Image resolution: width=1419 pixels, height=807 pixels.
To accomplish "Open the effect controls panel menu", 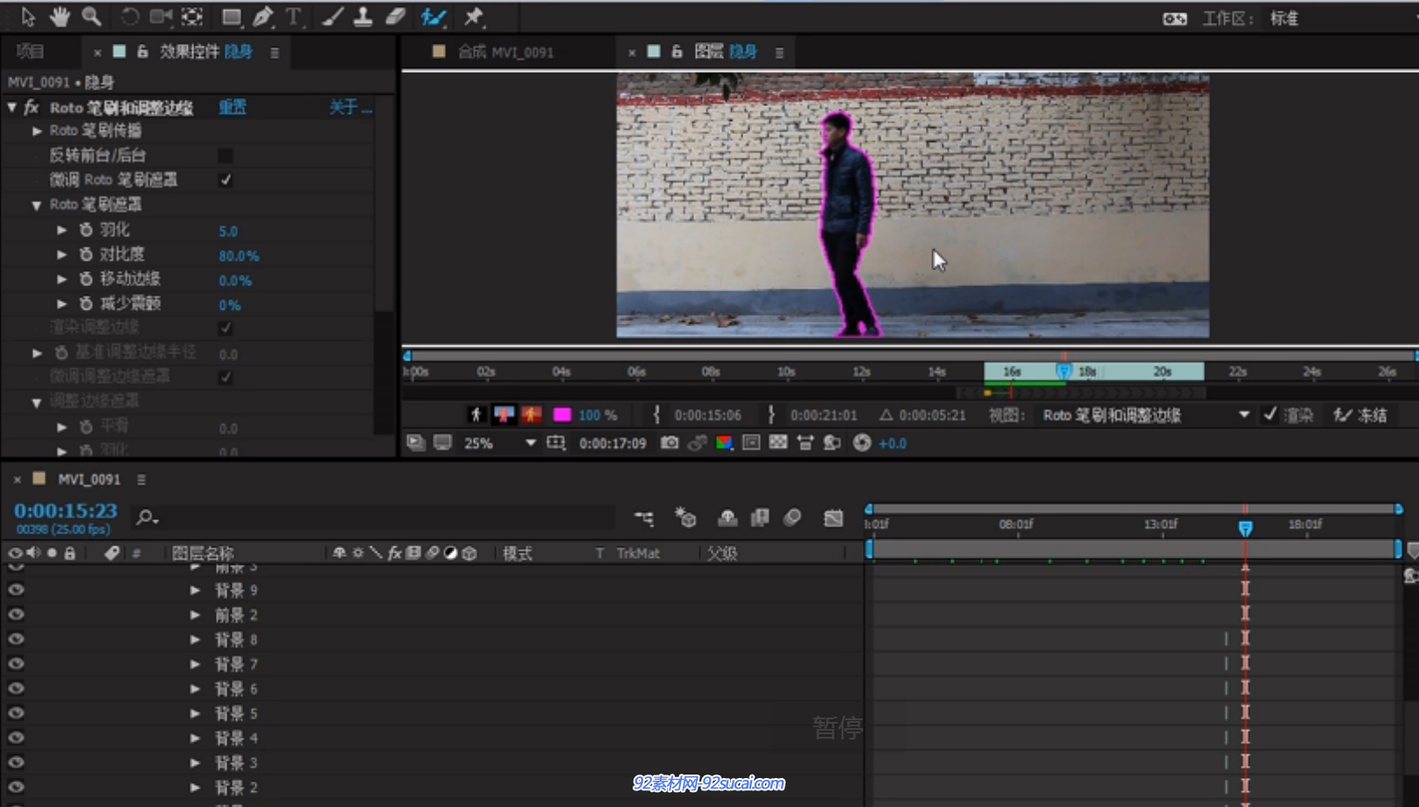I will tap(275, 53).
